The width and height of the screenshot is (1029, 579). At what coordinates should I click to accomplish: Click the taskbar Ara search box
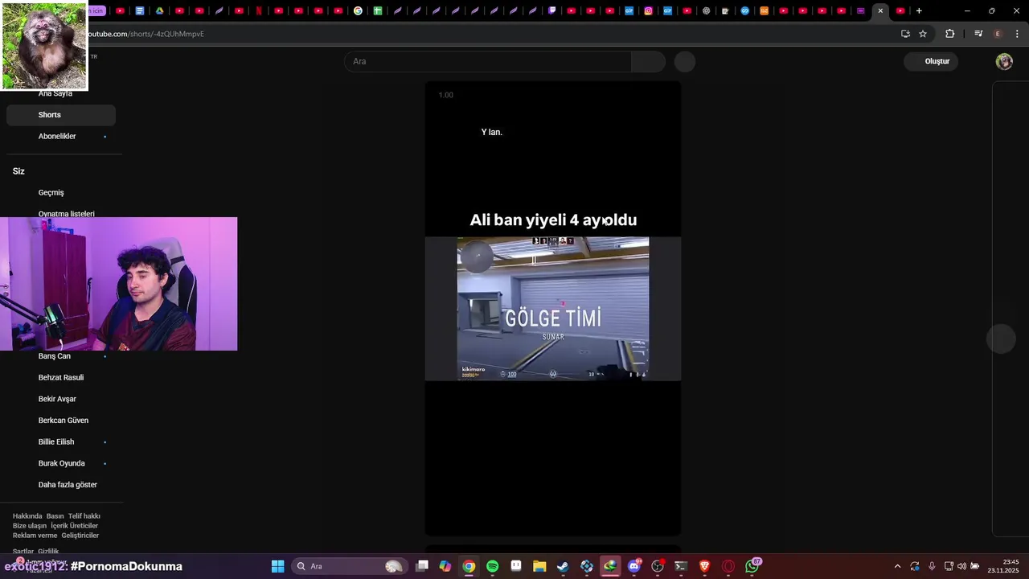pos(349,566)
